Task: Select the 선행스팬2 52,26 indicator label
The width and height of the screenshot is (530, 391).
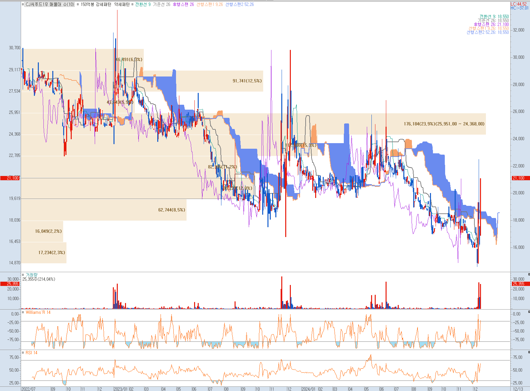Action: tap(240, 5)
